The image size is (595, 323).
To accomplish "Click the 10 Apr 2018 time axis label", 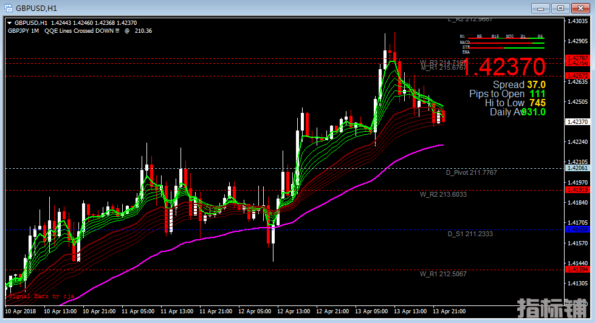I will (21, 311).
